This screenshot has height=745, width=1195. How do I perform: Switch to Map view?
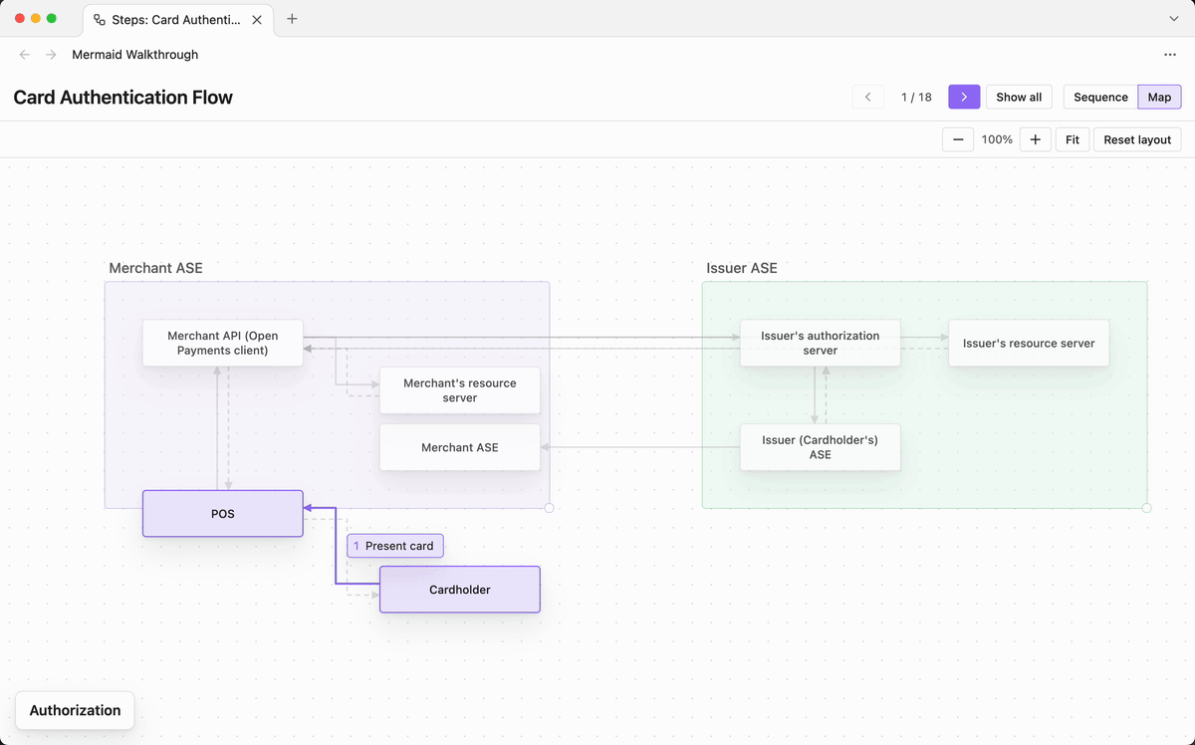(x=1159, y=97)
